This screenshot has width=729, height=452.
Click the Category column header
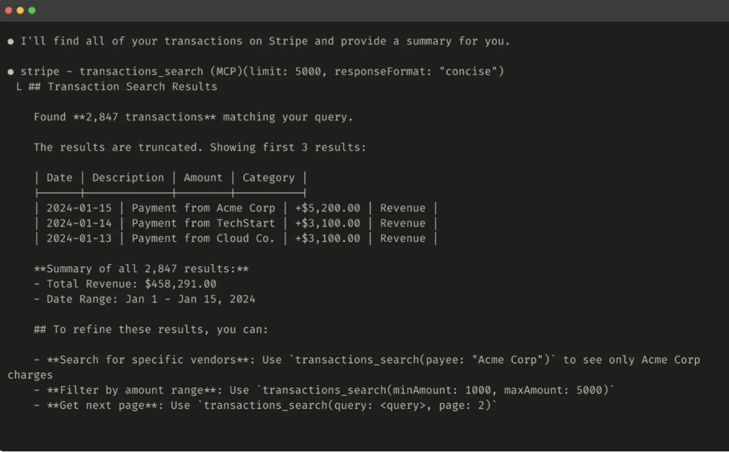point(269,178)
